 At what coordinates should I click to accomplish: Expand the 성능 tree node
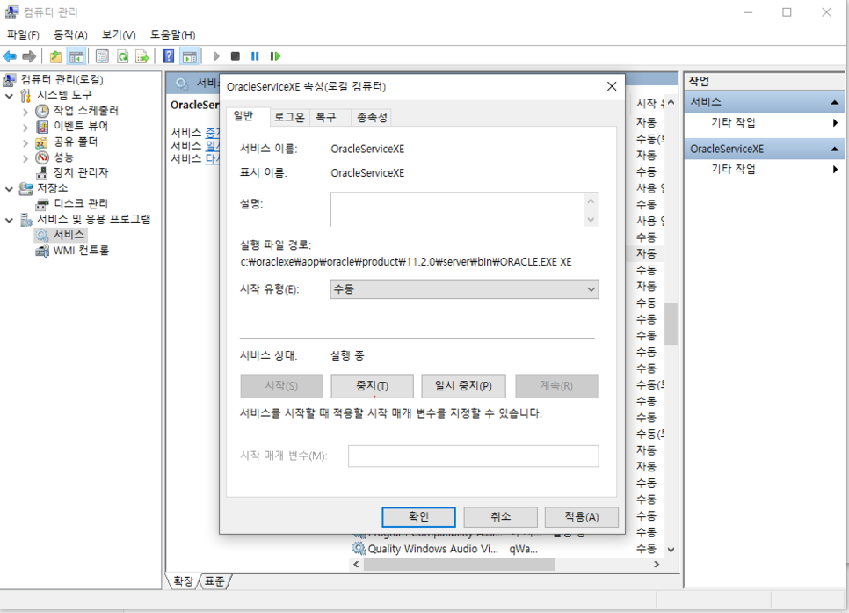coord(25,158)
